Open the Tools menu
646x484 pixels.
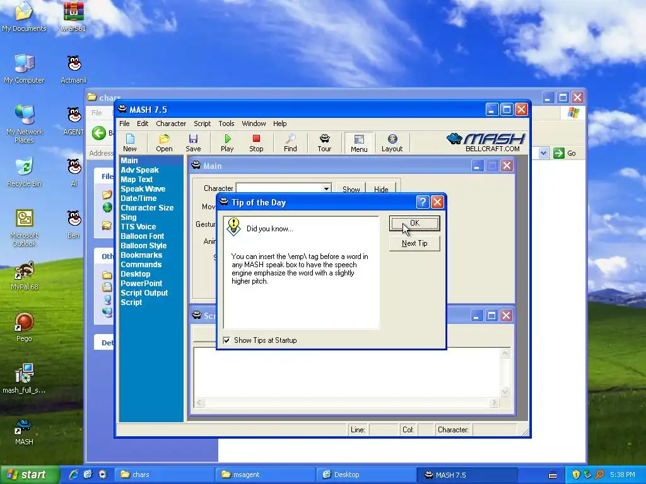coord(226,124)
